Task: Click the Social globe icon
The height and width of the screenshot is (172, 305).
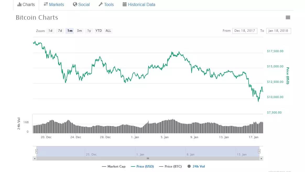Action: pyautogui.click(x=75, y=4)
